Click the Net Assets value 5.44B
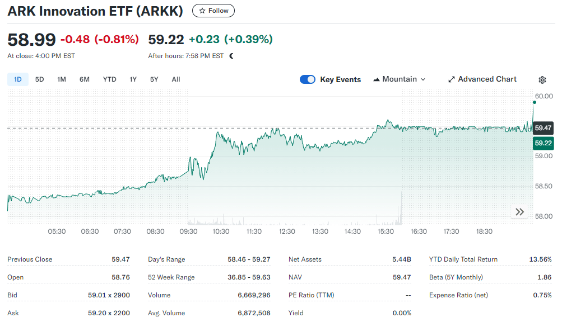Screen dimensions: 562x327 click(402, 259)
